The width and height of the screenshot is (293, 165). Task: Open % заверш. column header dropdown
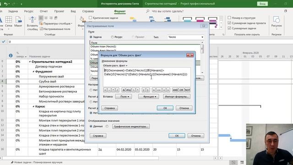click(26, 56)
